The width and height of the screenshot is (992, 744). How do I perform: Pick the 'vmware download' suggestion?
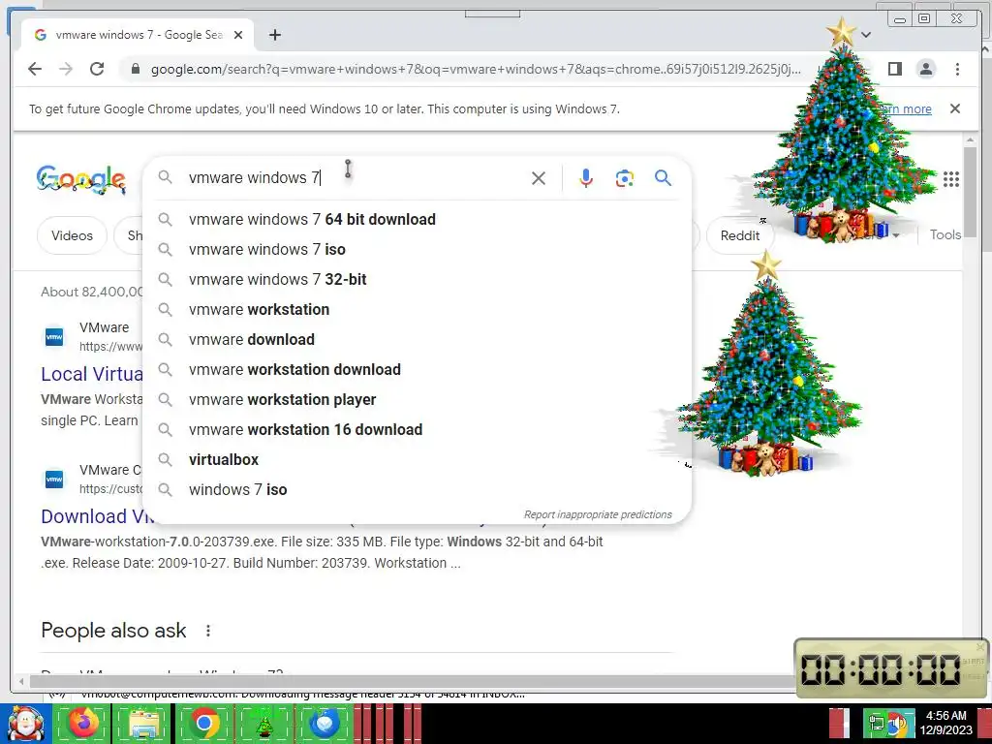point(417,340)
